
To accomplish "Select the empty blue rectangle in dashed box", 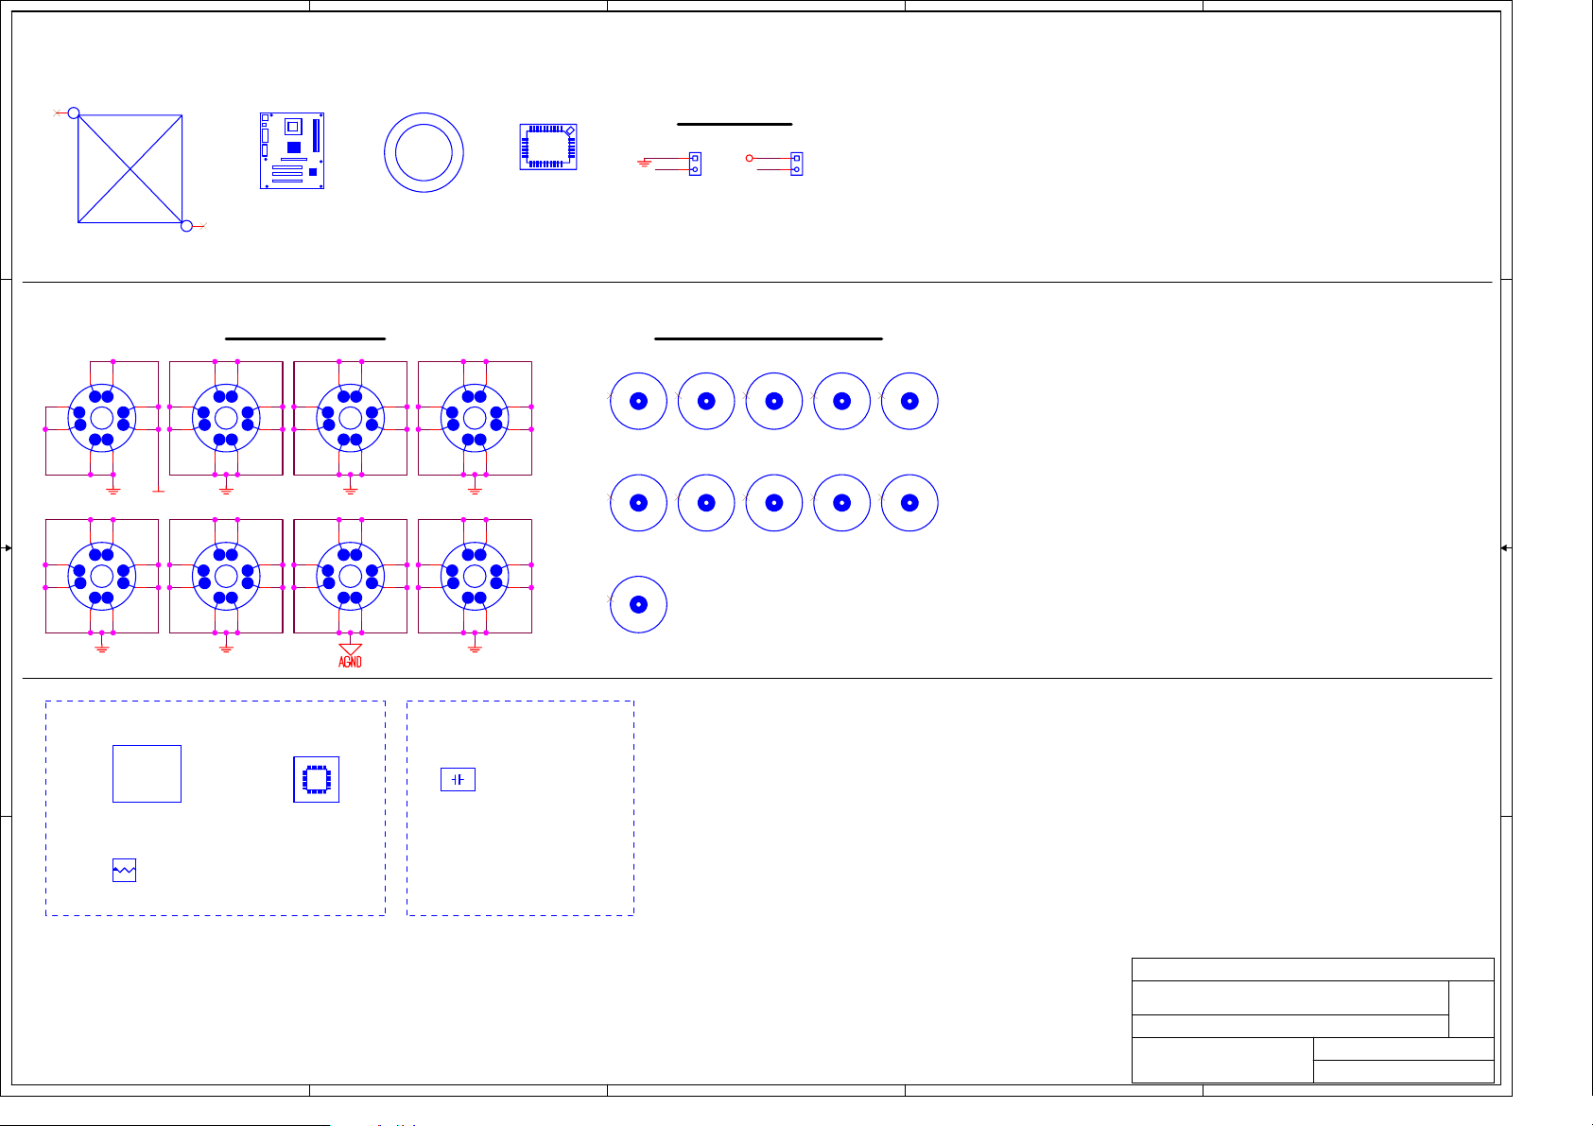I will [x=147, y=773].
